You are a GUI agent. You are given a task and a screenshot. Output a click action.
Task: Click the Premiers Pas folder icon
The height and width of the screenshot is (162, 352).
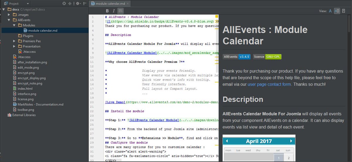[20, 41]
